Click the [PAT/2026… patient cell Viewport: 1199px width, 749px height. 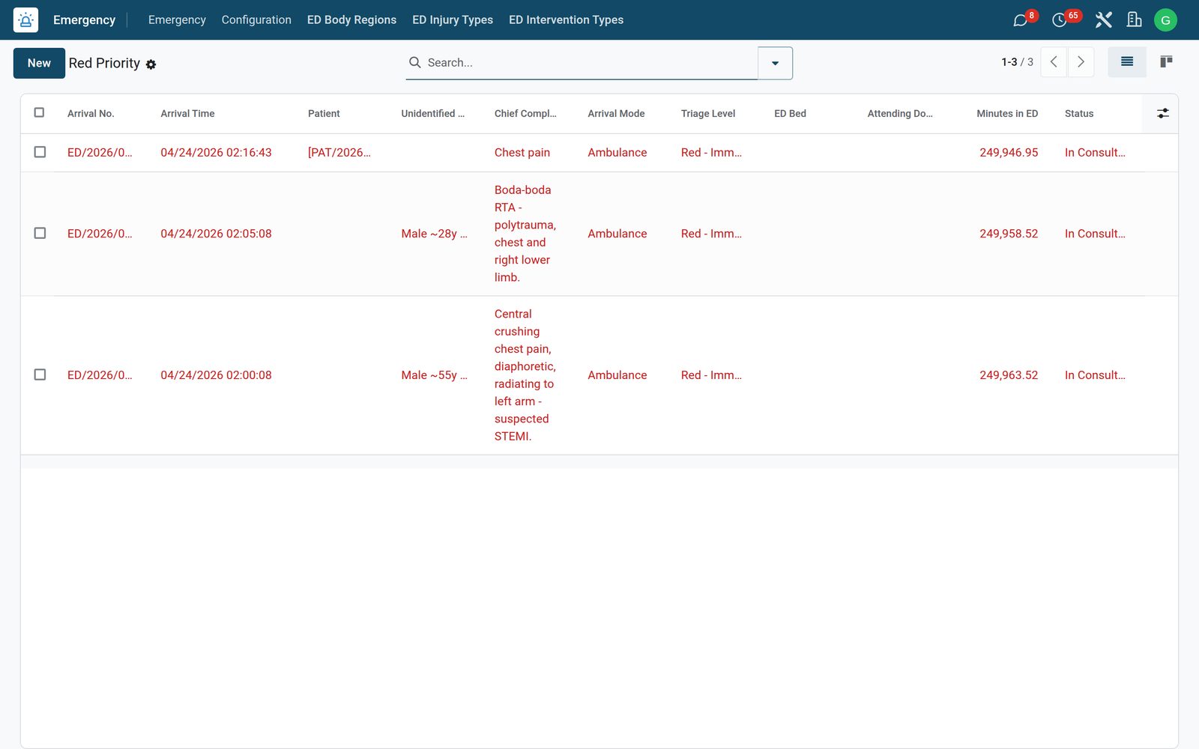(x=339, y=153)
